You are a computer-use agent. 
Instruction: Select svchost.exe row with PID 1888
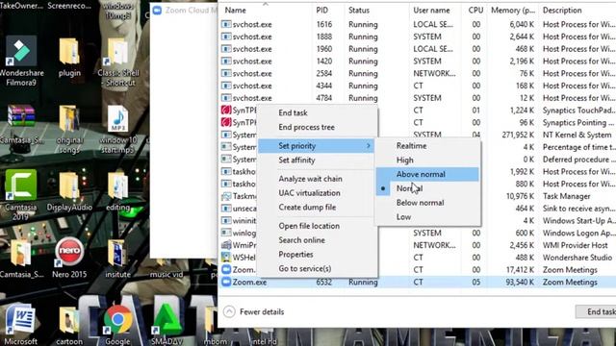click(x=417, y=37)
